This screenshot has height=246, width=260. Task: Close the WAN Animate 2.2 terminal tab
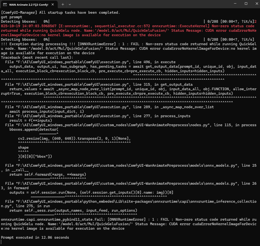pyautogui.click(x=53, y=4)
